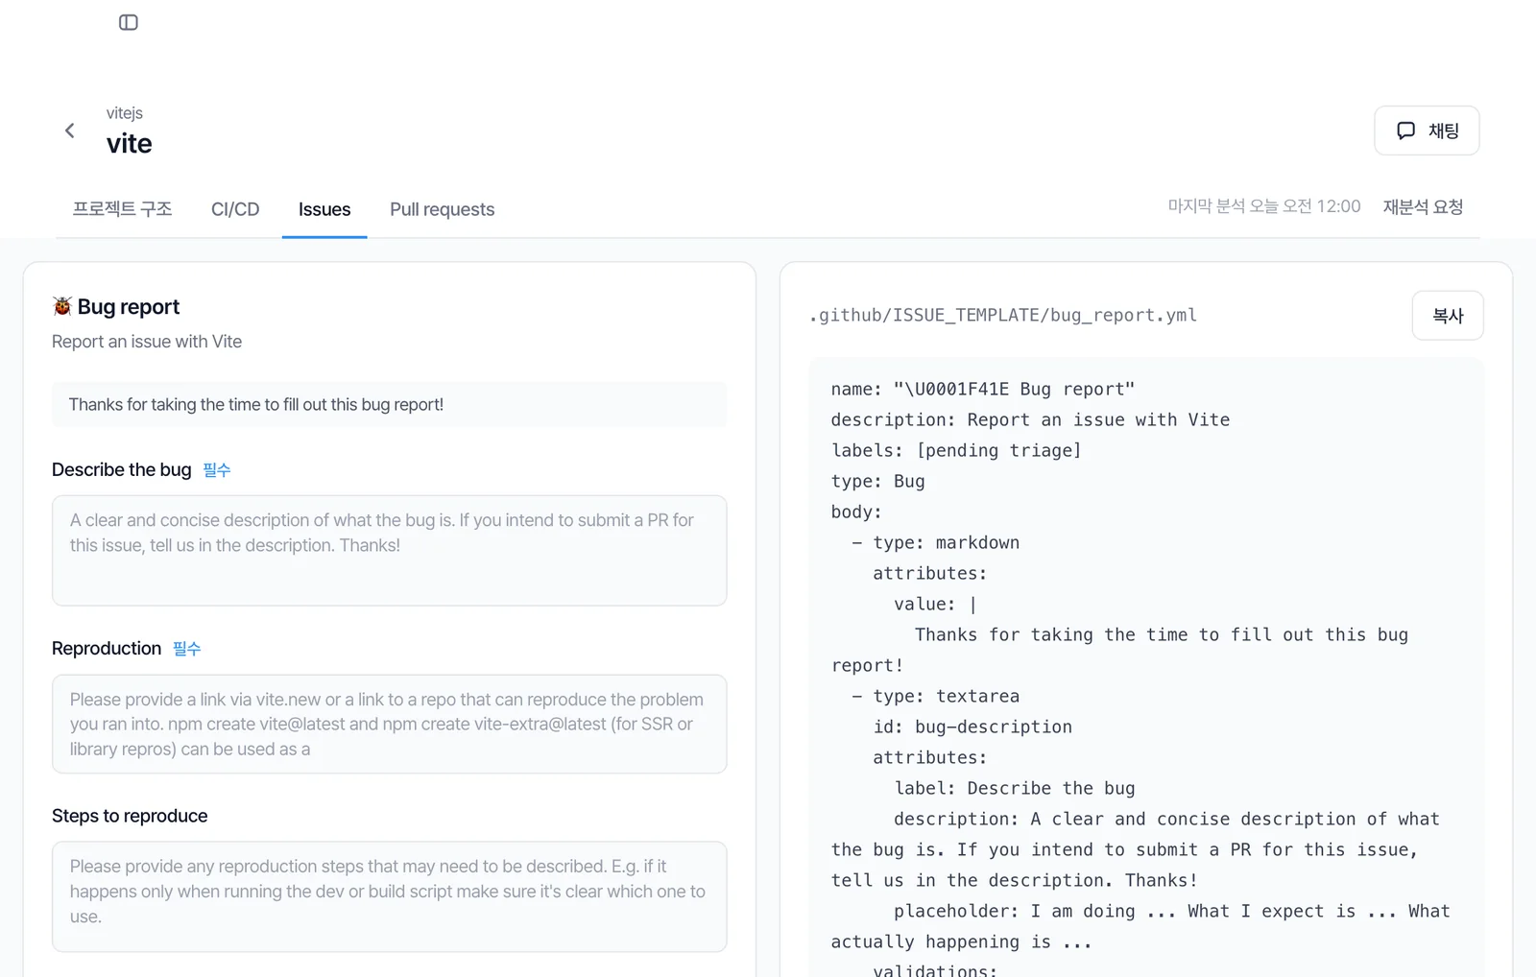Switch to the 프로젝트 구조 tab
This screenshot has height=977, width=1536.
tap(122, 209)
